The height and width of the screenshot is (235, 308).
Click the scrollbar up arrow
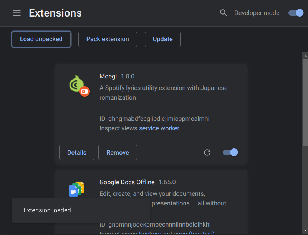pyautogui.click(x=305, y=56)
